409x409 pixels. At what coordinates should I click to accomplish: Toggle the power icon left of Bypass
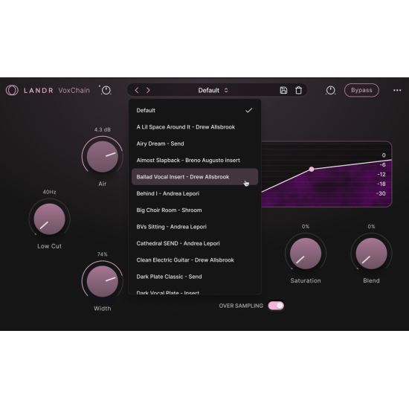click(330, 90)
